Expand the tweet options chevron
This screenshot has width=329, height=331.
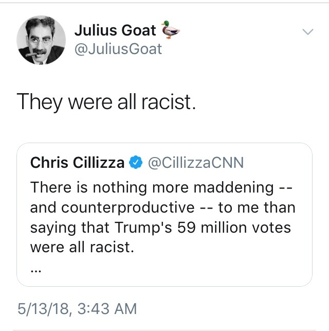pyautogui.click(x=307, y=32)
